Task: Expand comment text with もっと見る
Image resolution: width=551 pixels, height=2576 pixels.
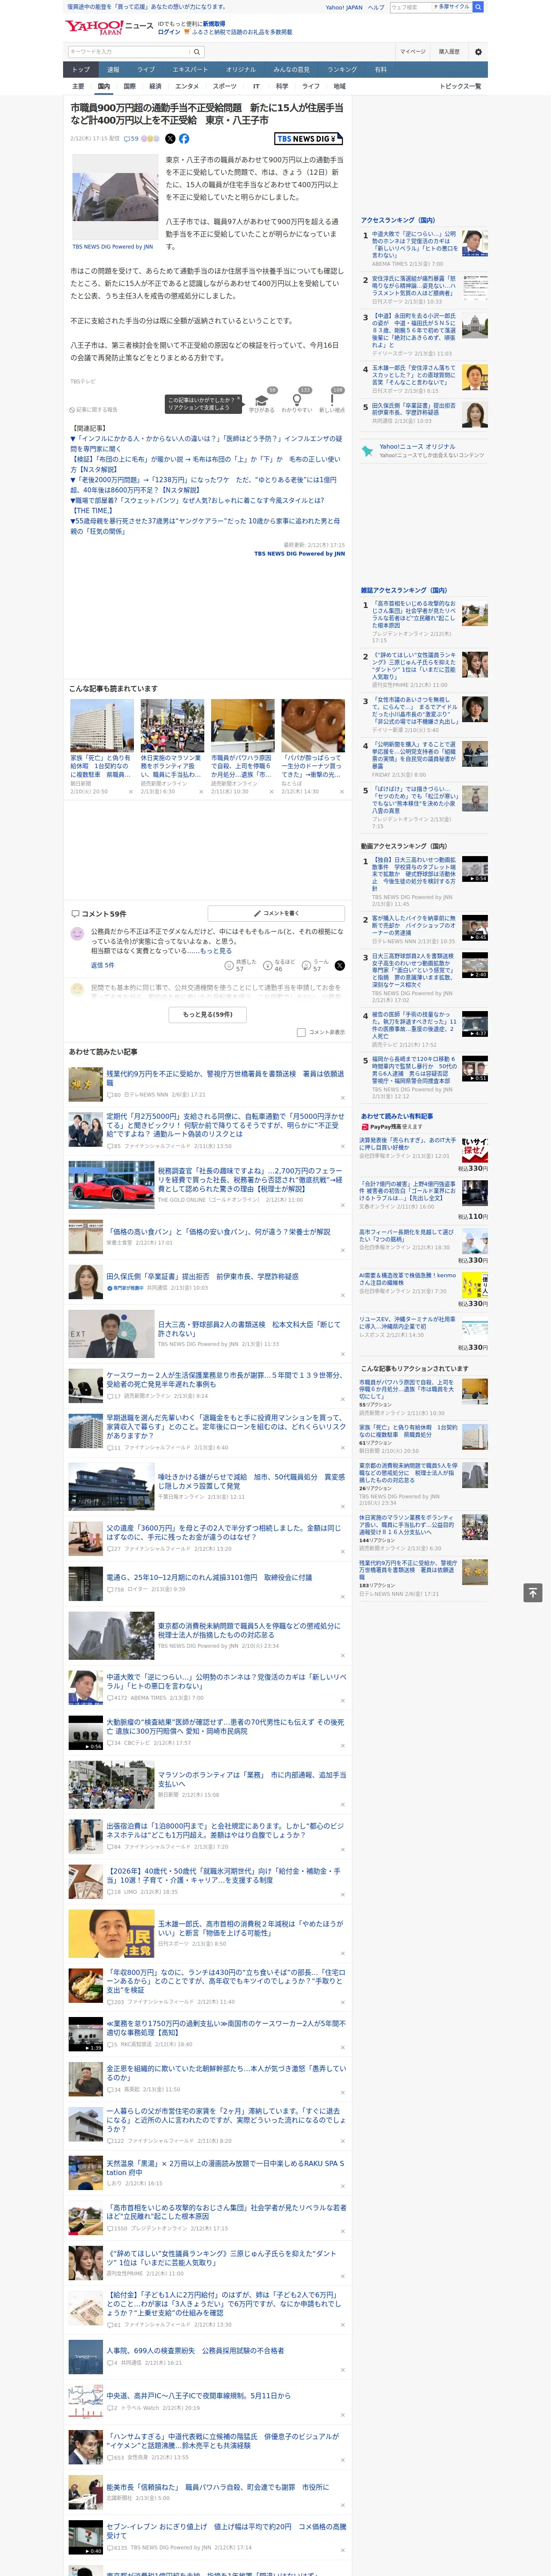Action: 216,951
